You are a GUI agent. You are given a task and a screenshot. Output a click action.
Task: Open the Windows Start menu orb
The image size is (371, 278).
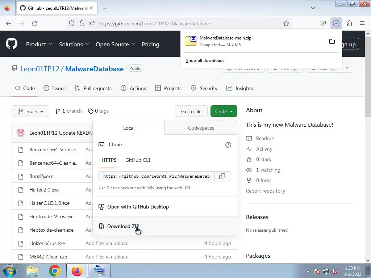[x=9, y=271]
